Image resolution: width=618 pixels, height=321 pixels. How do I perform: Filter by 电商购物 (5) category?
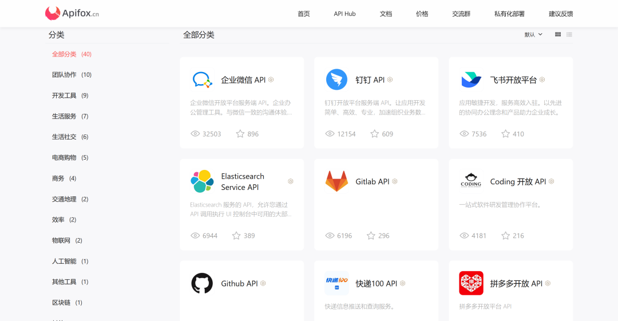tap(70, 157)
